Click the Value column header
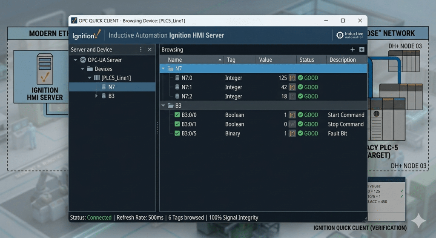 pos(276,60)
